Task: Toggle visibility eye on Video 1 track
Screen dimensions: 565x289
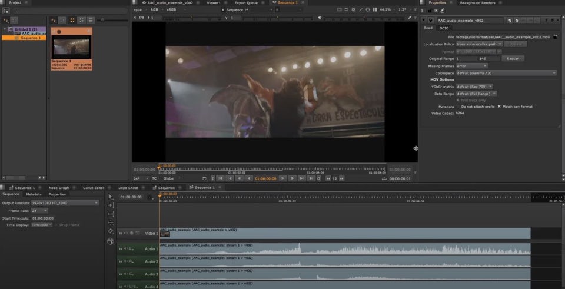Action: (126, 233)
